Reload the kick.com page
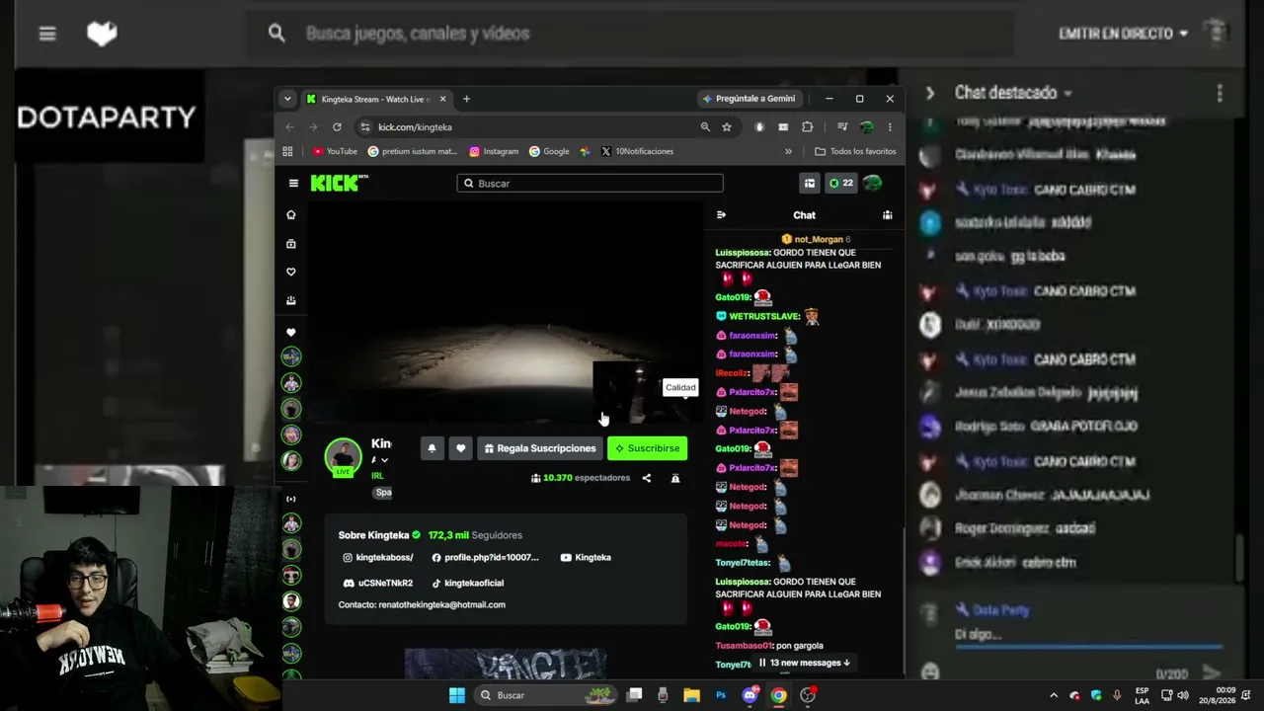This screenshot has width=1264, height=711. click(x=337, y=126)
